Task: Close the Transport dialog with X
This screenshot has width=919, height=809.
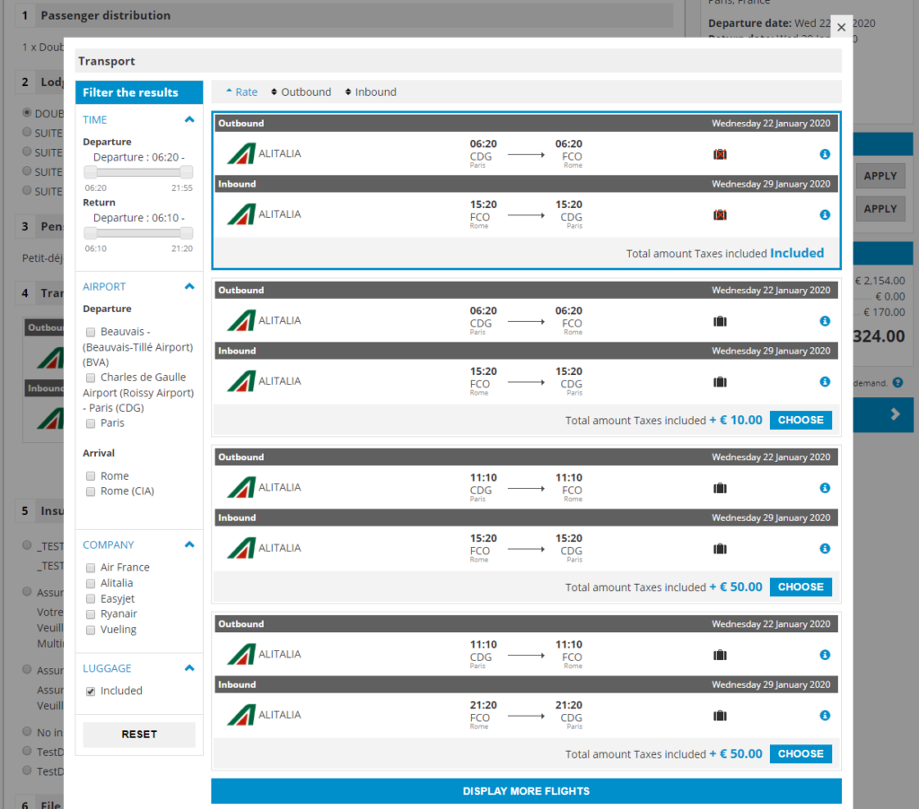Action: coord(841,28)
